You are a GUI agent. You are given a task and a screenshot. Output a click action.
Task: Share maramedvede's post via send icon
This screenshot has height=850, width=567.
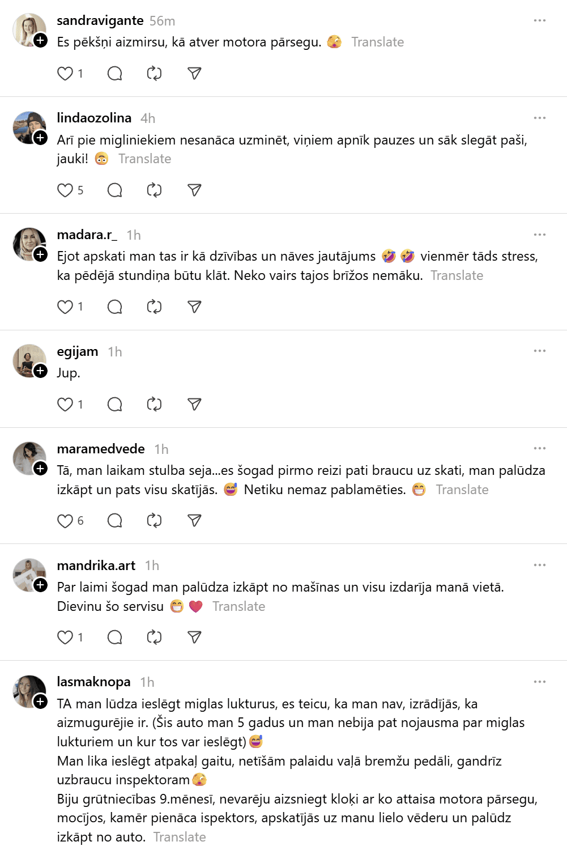pyautogui.click(x=194, y=521)
